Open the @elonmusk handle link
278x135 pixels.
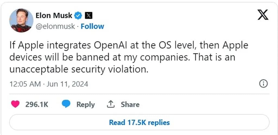point(55,26)
